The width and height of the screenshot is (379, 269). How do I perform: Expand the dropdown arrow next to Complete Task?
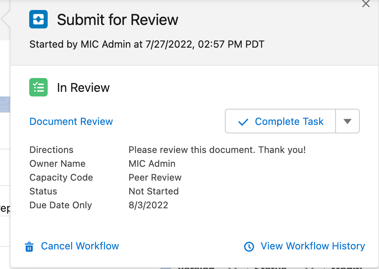click(347, 121)
